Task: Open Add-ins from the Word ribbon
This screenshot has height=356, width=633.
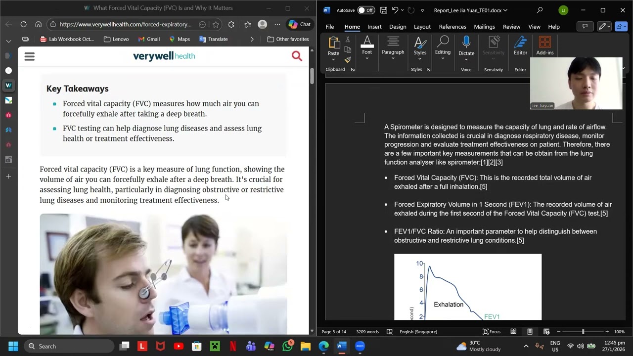Action: pos(545,46)
